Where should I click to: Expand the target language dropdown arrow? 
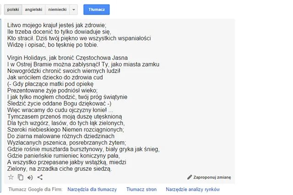74,10
